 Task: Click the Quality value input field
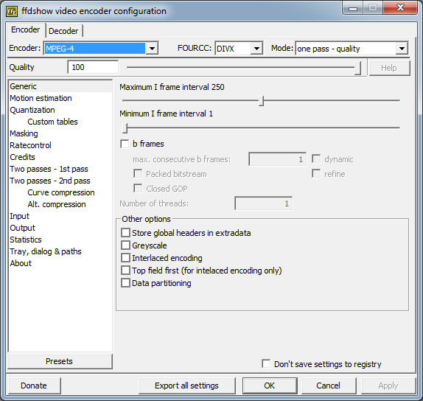93,67
